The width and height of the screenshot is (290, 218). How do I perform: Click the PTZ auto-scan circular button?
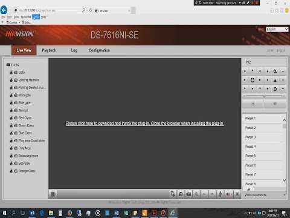[x=252, y=80]
